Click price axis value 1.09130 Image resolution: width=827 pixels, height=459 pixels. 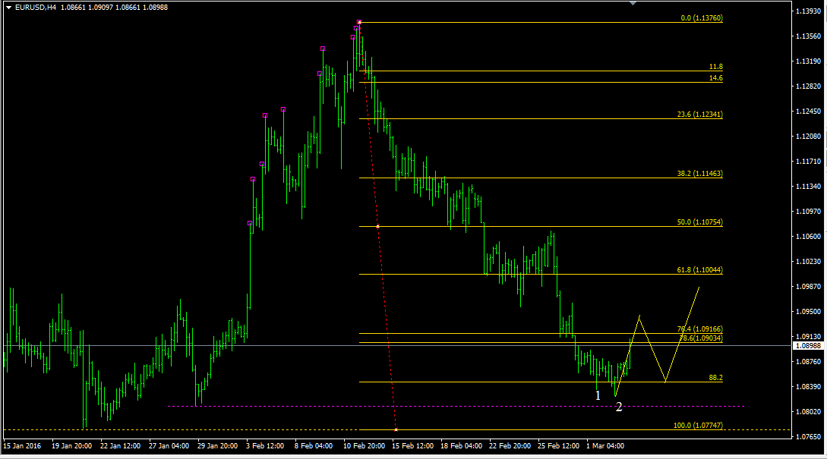coord(808,336)
